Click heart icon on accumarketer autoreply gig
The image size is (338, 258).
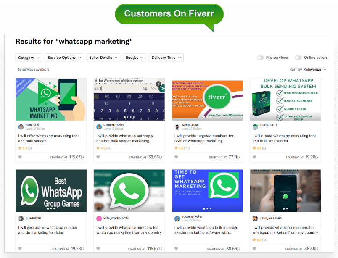coord(98,157)
